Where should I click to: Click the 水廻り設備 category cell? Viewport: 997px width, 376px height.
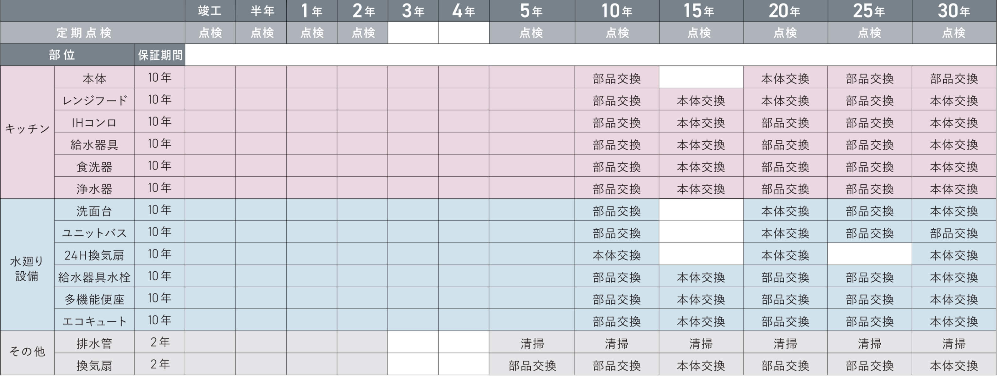click(27, 265)
